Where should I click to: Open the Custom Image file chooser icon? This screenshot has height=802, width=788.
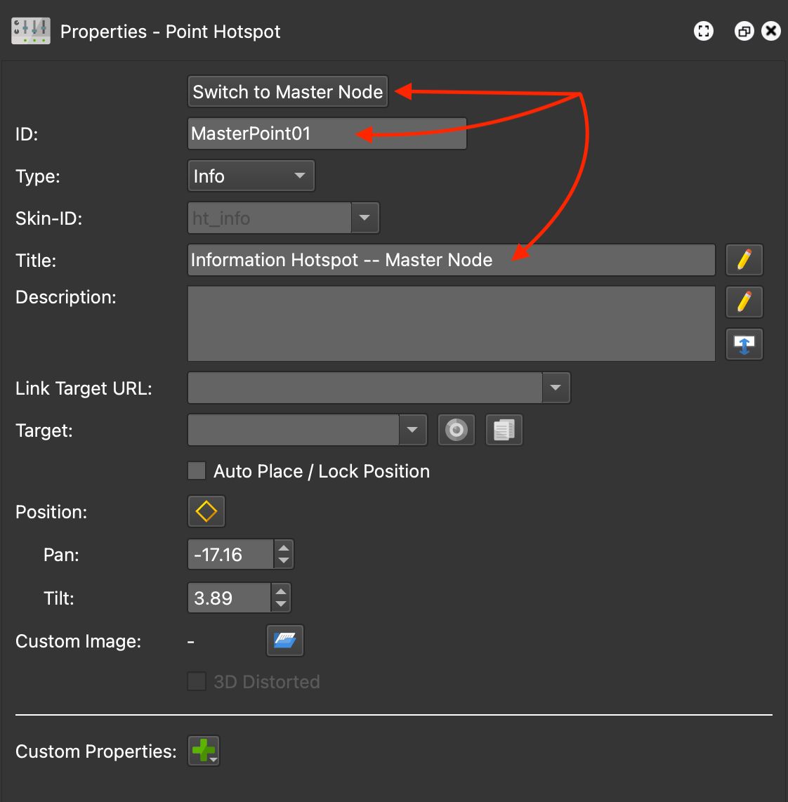pyautogui.click(x=284, y=640)
